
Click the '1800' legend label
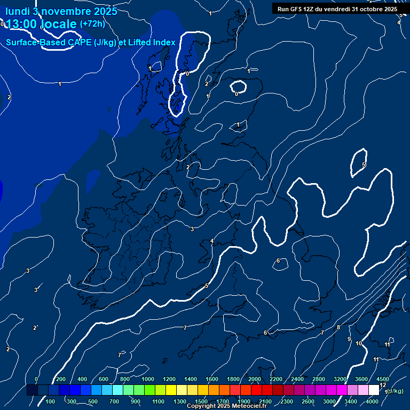[x=233, y=379]
